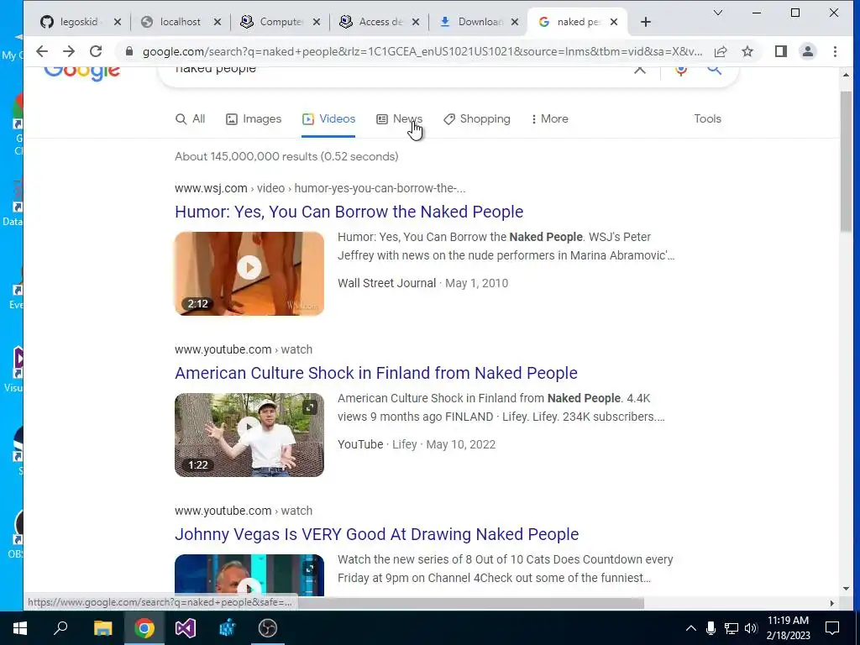Open the tab search dropdown
Viewport: 860px width, 645px height.
click(717, 13)
